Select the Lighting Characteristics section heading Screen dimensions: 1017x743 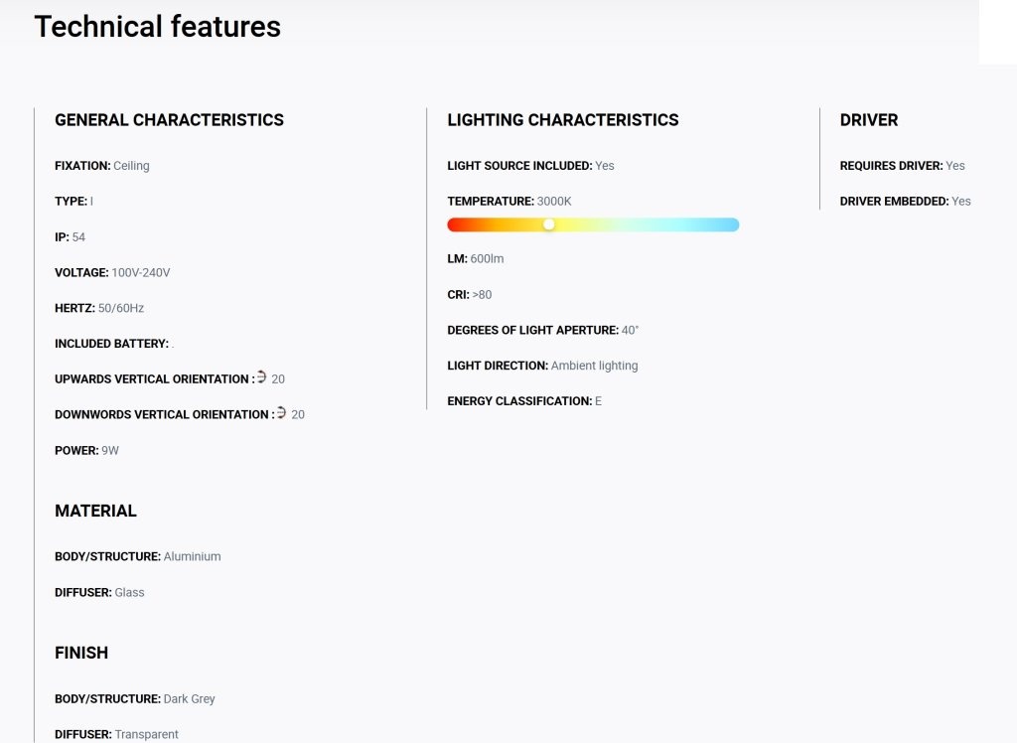pos(563,120)
